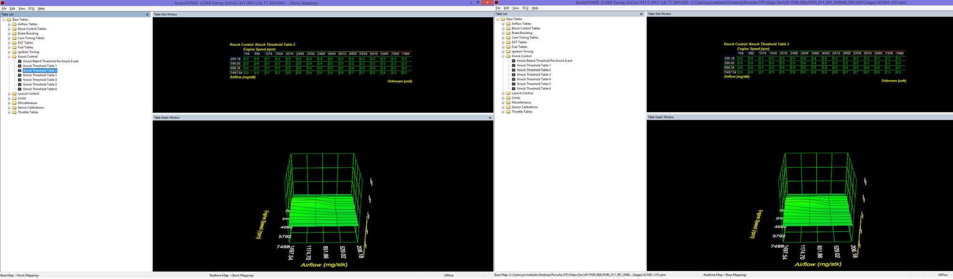Click Fuel Tables folder icon in Stock Mapping window

point(14,48)
